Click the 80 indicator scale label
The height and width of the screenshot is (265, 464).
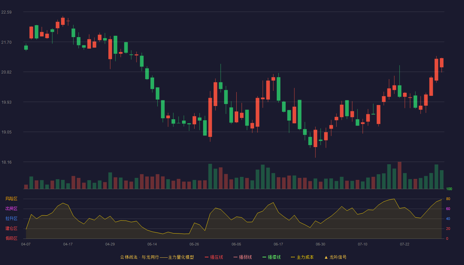(448, 199)
